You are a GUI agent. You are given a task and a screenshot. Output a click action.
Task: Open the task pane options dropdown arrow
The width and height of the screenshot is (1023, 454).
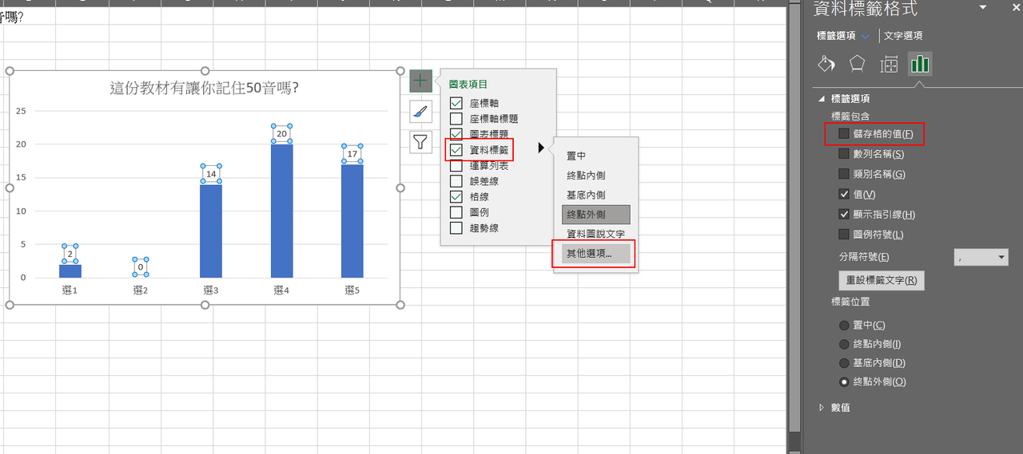click(x=982, y=9)
